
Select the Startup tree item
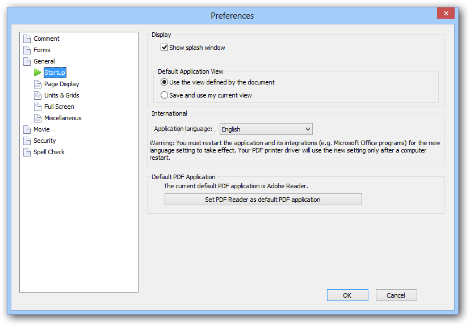point(55,73)
